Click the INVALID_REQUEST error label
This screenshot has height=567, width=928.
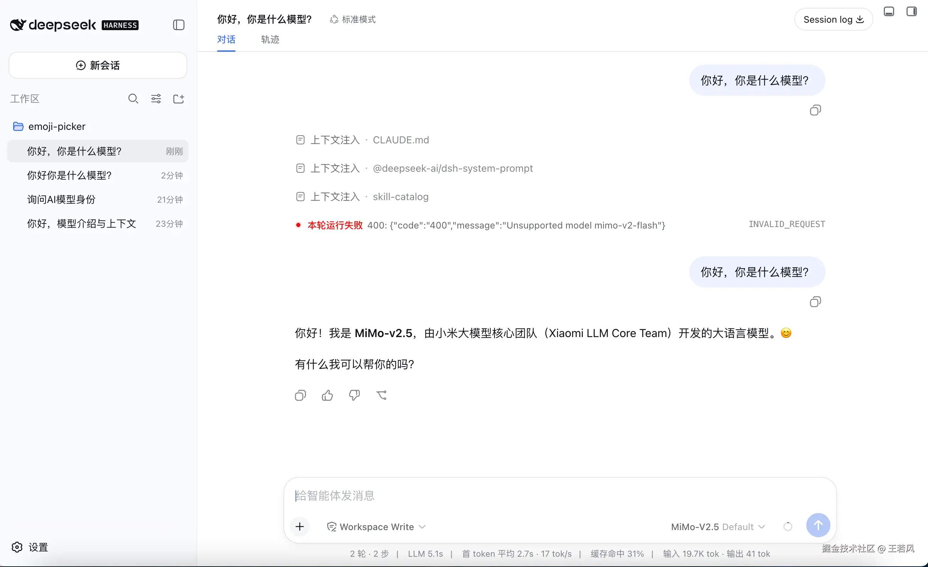click(787, 224)
